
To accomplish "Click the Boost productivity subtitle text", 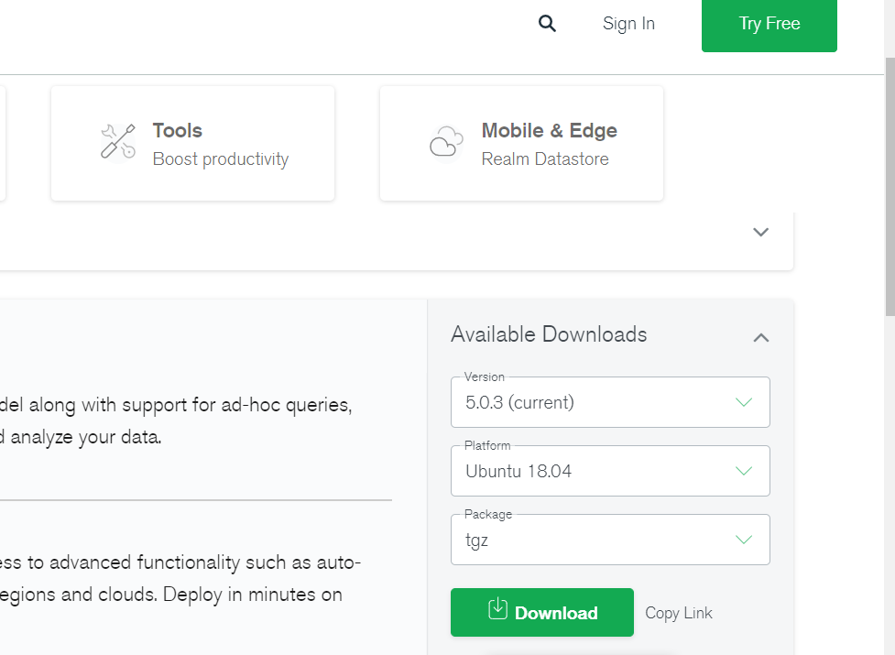I will (221, 159).
